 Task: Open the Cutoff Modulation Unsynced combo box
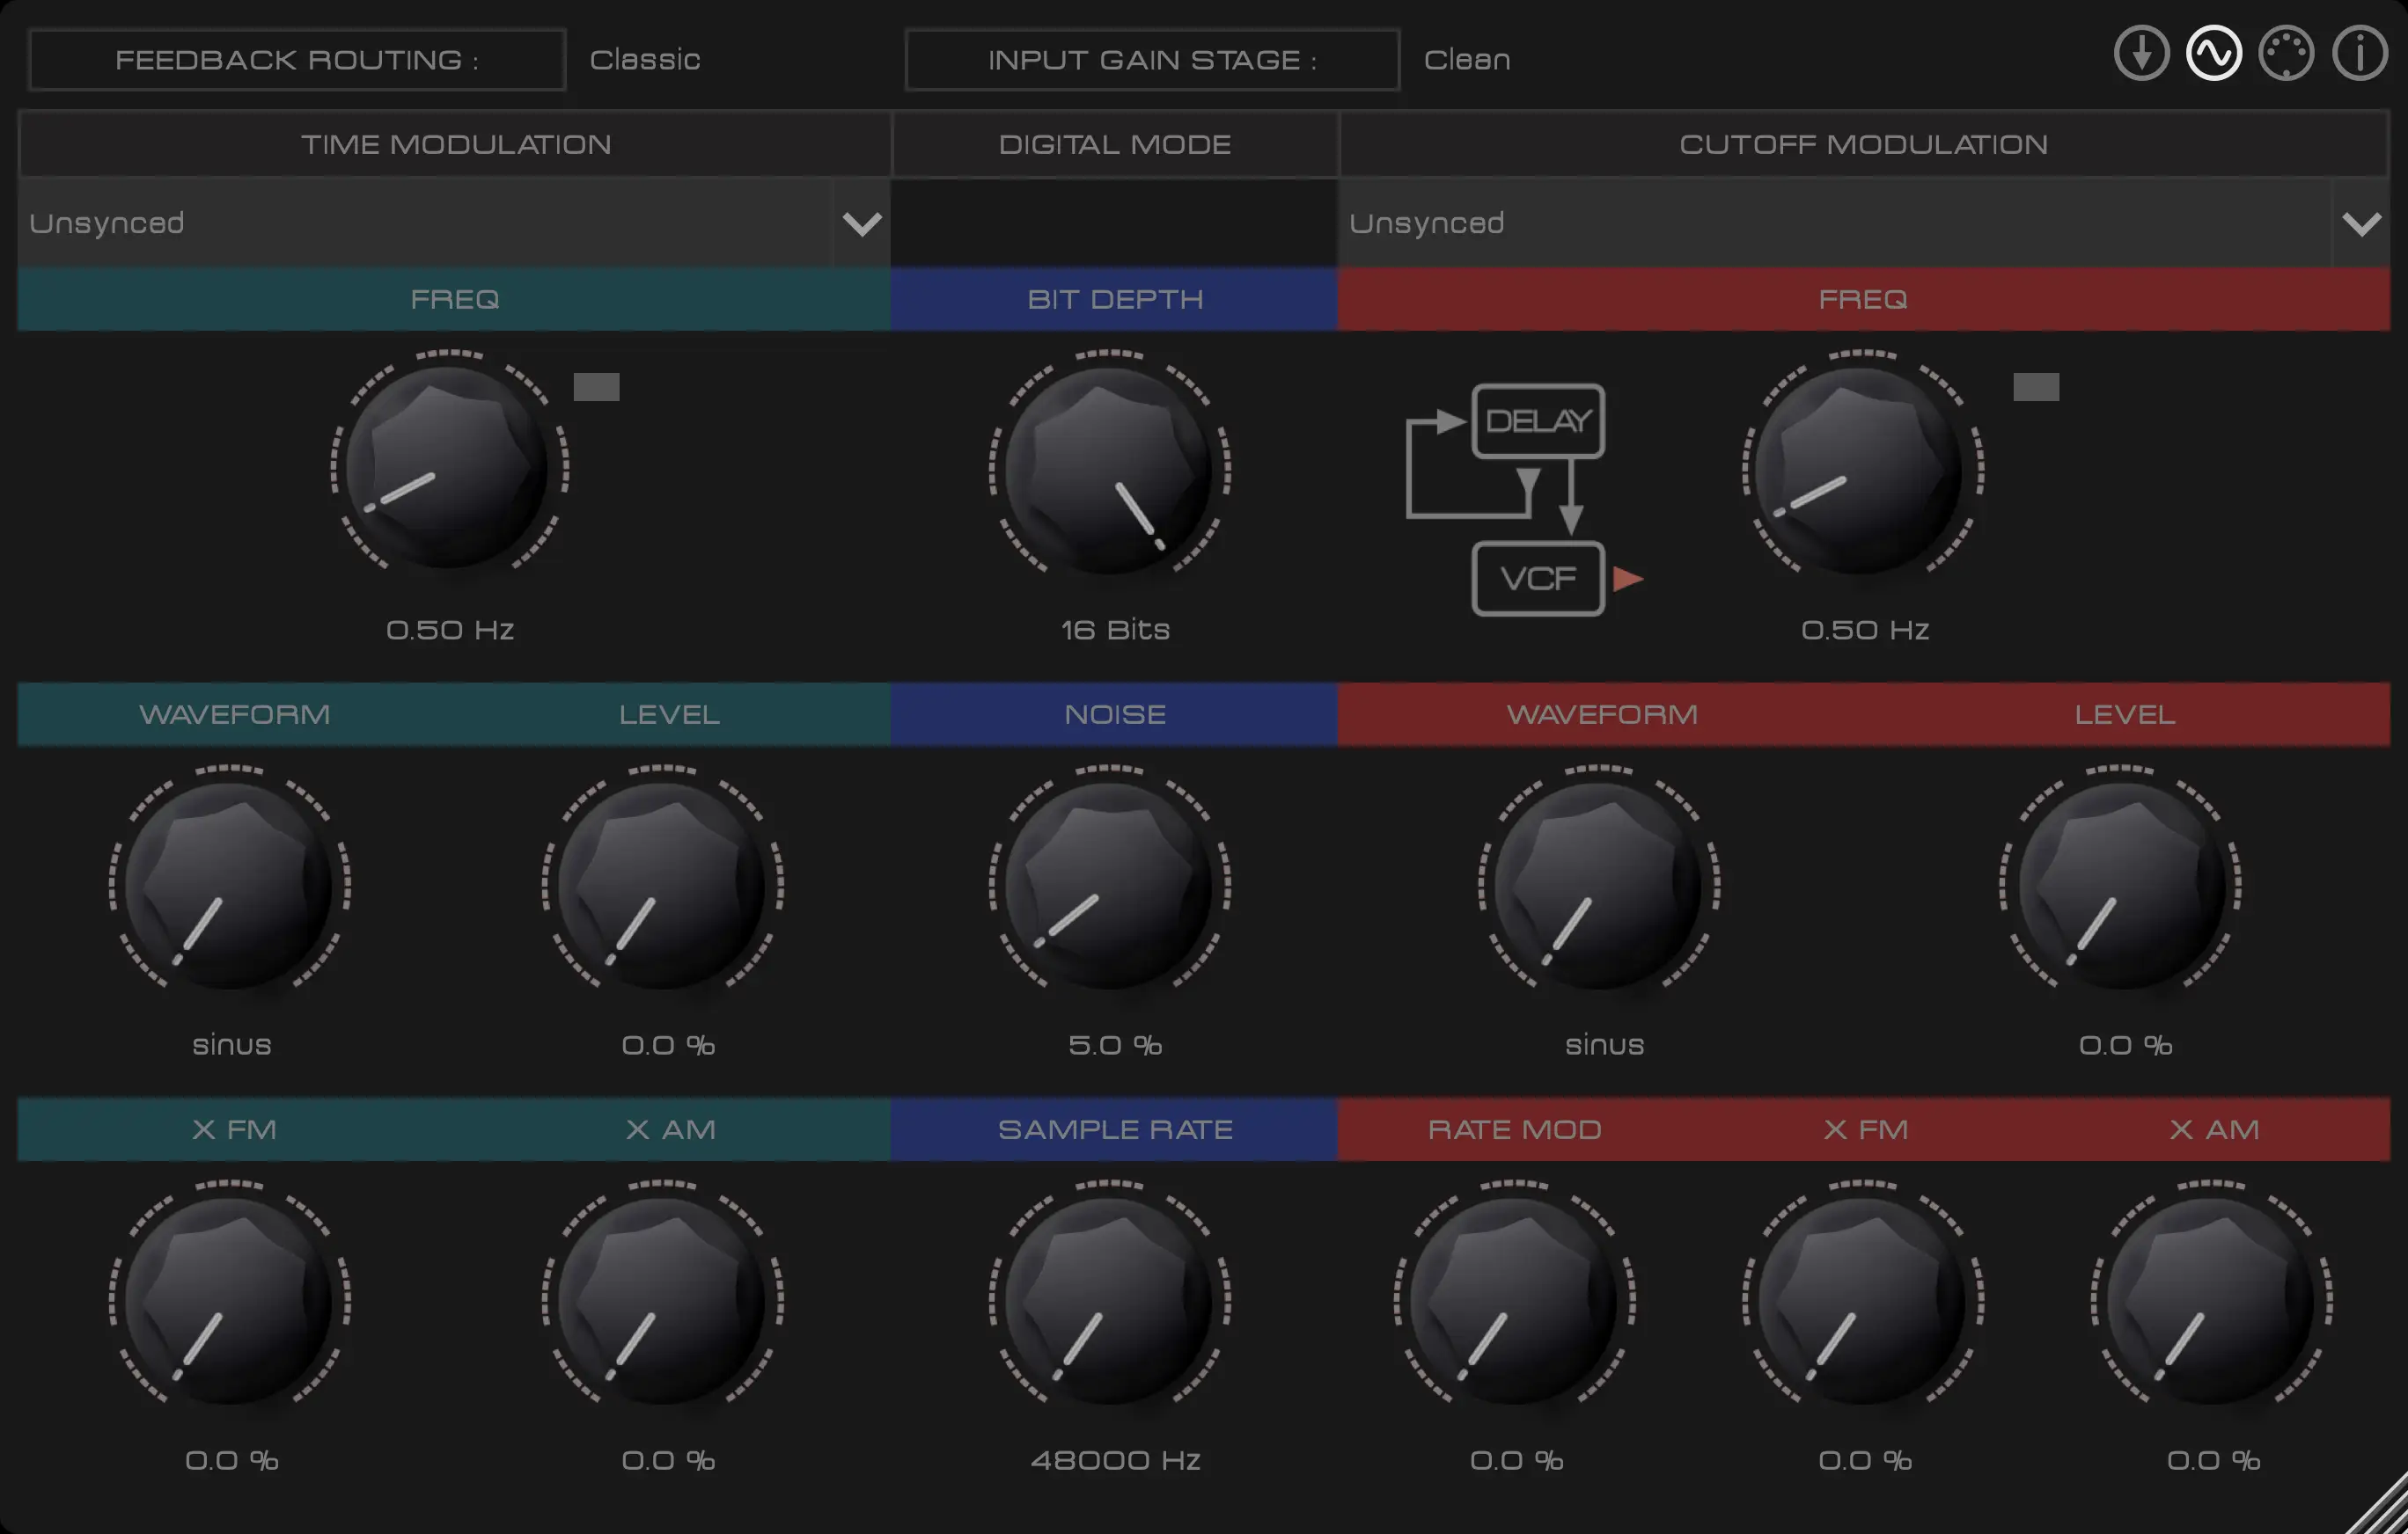pyautogui.click(x=1864, y=223)
